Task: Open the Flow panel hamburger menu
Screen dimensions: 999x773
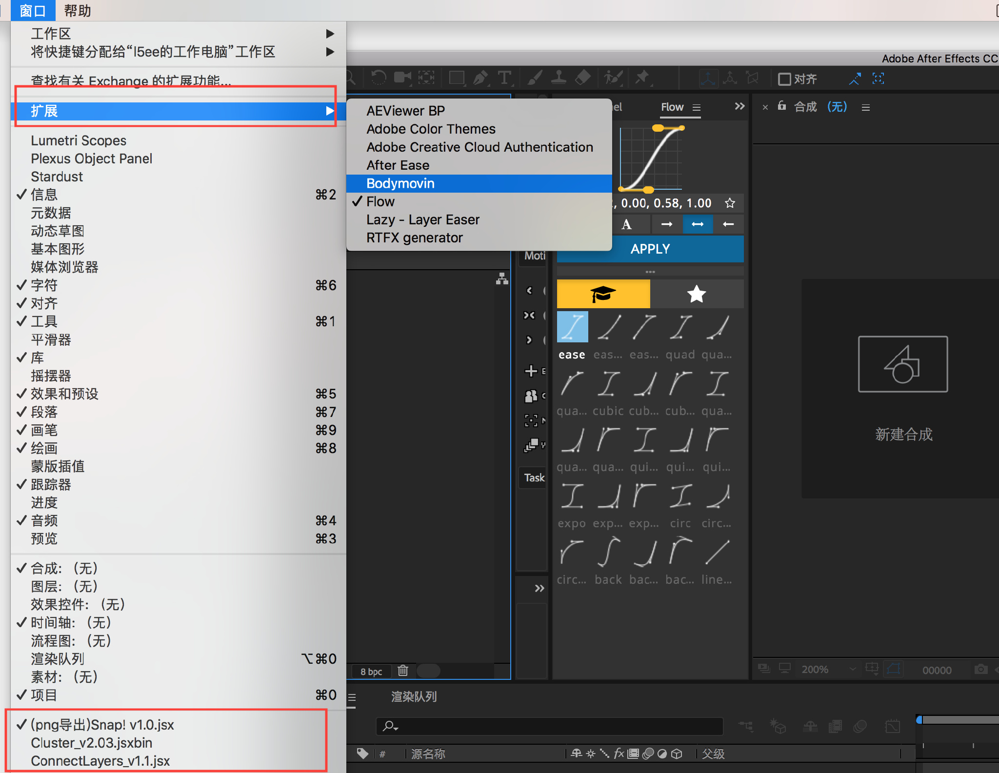Action: click(697, 107)
